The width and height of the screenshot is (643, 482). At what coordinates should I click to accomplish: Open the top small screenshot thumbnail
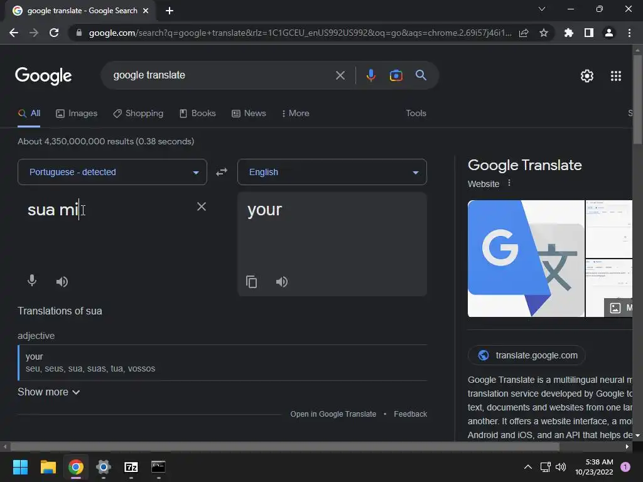coord(609,228)
